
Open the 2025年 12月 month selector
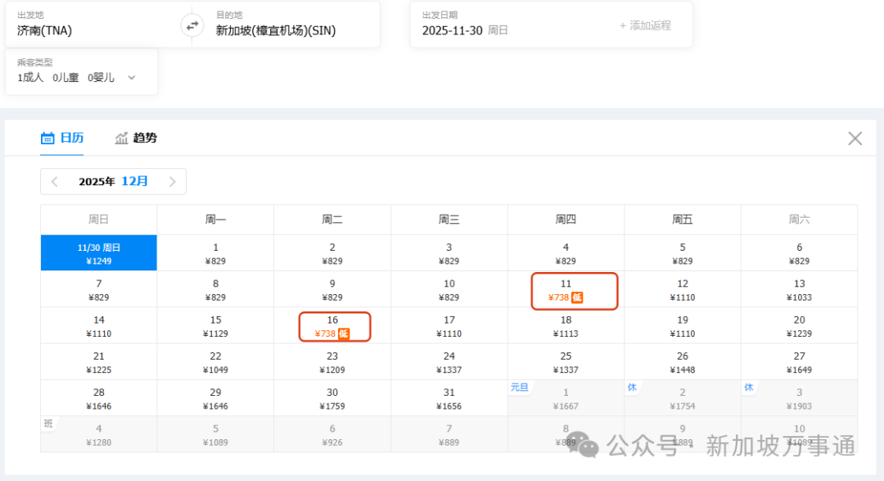point(113,181)
